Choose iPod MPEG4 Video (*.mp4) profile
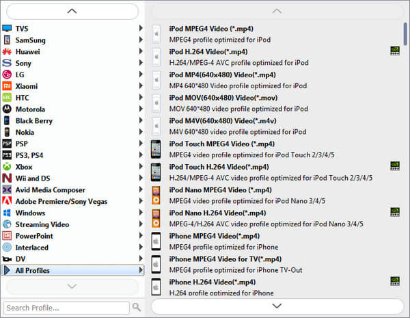The height and width of the screenshot is (318, 410). 276,34
